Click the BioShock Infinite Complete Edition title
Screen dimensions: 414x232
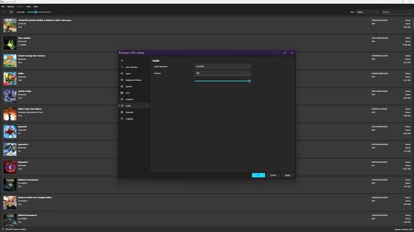(x=35, y=198)
